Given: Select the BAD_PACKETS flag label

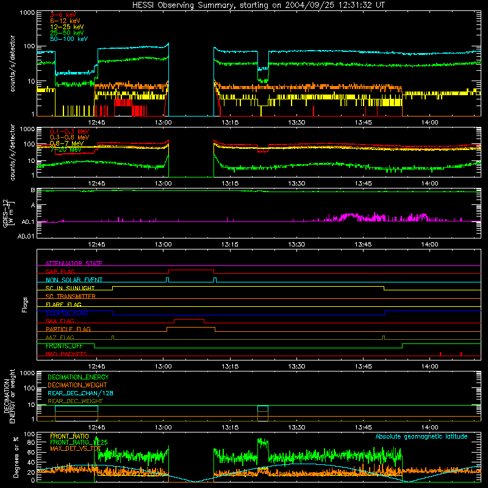Looking at the screenshot, I should pyautogui.click(x=66, y=354).
